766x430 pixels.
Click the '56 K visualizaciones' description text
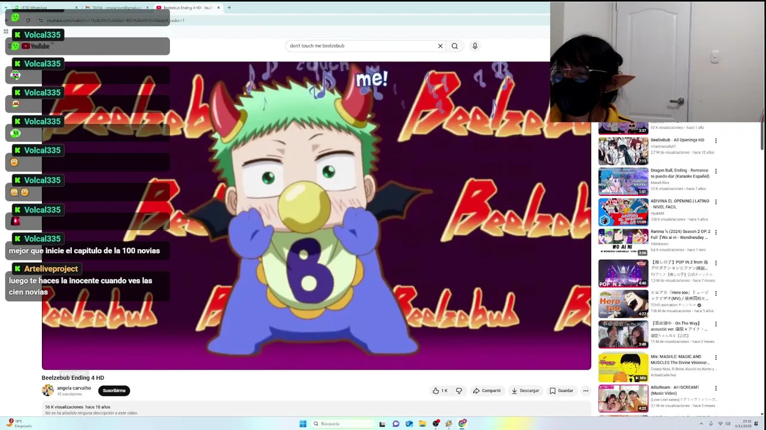(x=64, y=407)
